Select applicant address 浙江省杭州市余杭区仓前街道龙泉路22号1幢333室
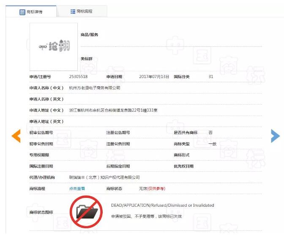The image size is (284, 235). point(113,110)
